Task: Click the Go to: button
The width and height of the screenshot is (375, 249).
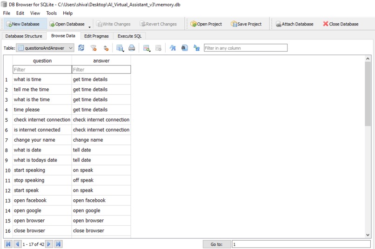Action: 217,244
